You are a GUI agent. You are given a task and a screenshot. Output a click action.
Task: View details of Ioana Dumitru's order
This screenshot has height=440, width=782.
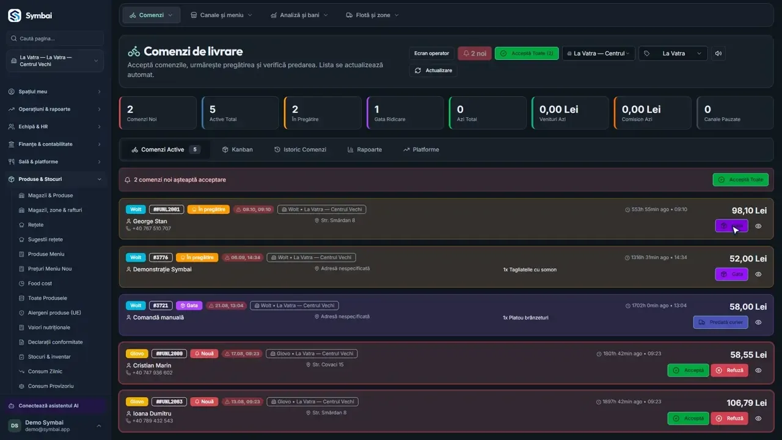pos(758,419)
